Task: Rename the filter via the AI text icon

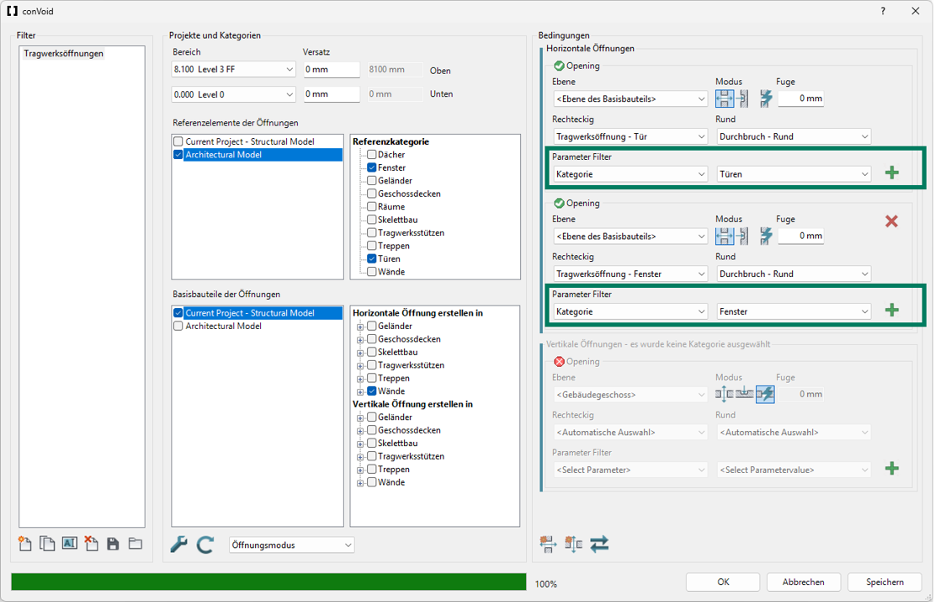Action: click(69, 543)
